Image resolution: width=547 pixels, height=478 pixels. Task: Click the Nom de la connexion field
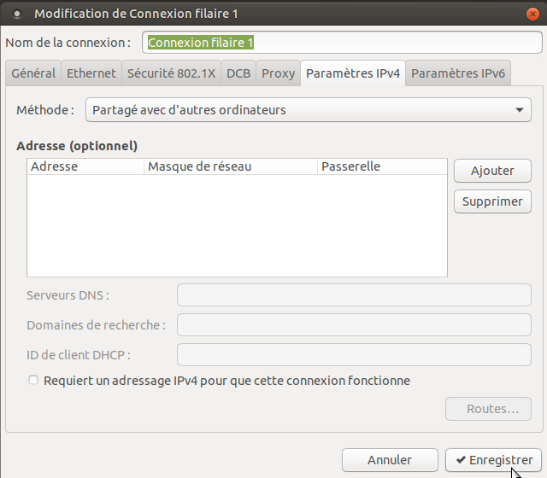pyautogui.click(x=342, y=43)
